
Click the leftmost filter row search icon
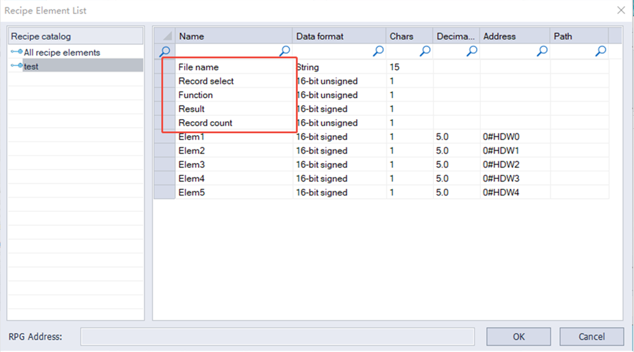coord(165,51)
